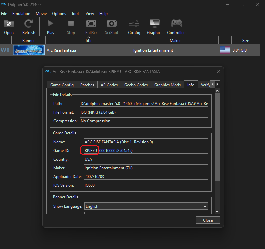The height and width of the screenshot is (249, 265).
Task: Toggle FullScr fullscreen icon
Action: [x=91, y=24]
